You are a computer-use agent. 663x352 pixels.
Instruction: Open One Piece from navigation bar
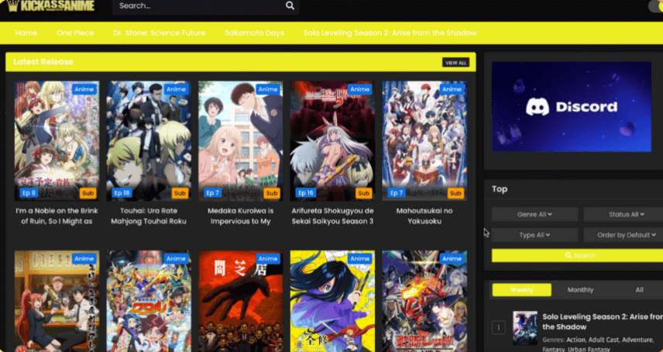pyautogui.click(x=75, y=33)
